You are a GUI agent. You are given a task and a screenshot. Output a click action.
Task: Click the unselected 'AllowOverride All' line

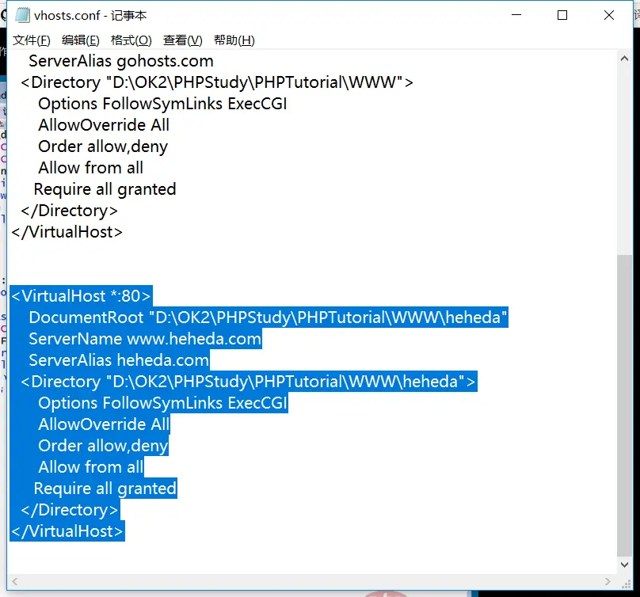[x=104, y=125]
